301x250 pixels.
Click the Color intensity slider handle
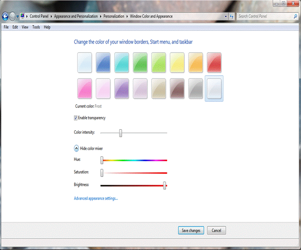121,132
